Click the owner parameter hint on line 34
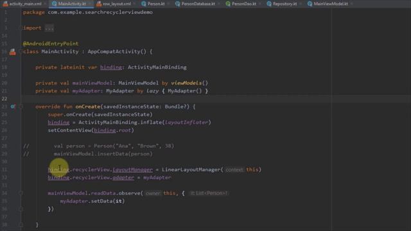The height and width of the screenshot is (231, 411). tap(153, 193)
